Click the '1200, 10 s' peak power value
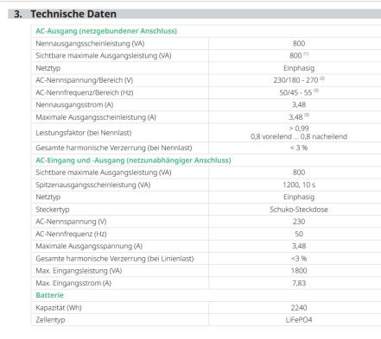The height and width of the screenshot is (339, 381). pyautogui.click(x=299, y=185)
